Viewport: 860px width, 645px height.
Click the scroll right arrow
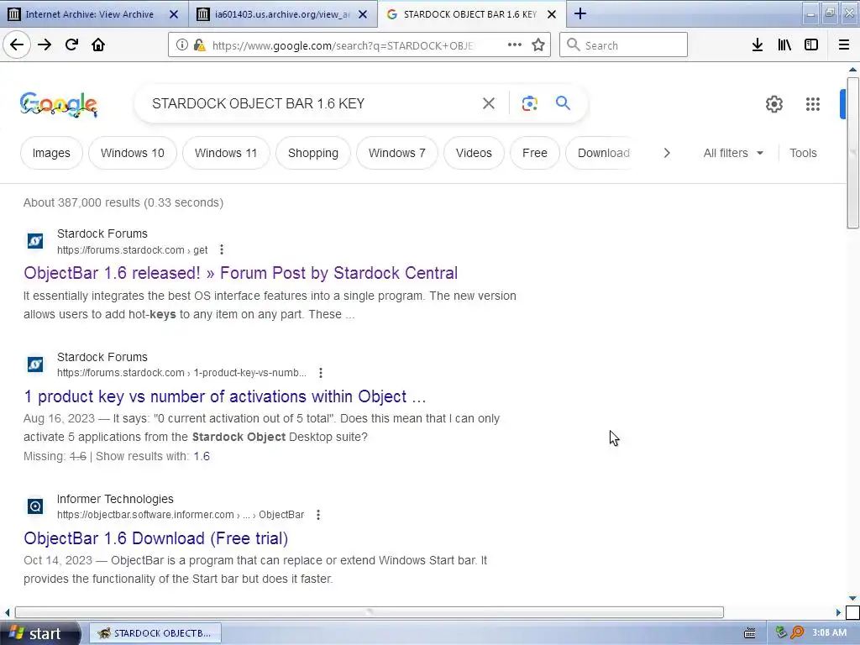pos(839,612)
